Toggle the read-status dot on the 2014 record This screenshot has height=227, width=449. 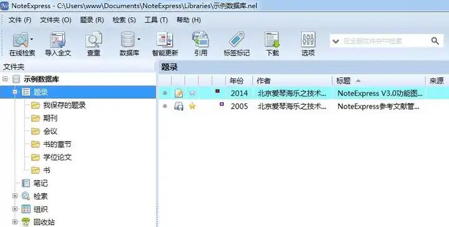click(x=165, y=93)
